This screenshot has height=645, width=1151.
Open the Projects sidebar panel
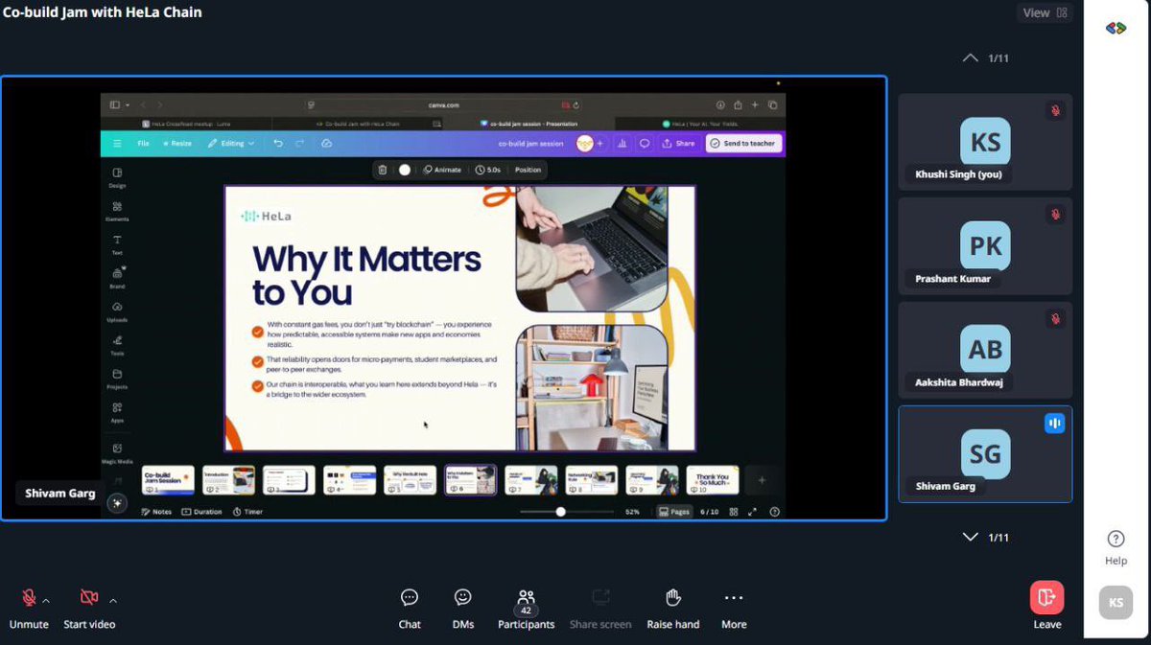coord(117,379)
